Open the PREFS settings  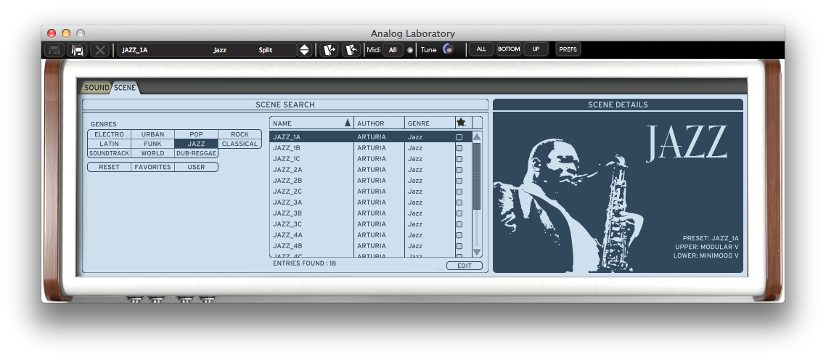(x=568, y=49)
